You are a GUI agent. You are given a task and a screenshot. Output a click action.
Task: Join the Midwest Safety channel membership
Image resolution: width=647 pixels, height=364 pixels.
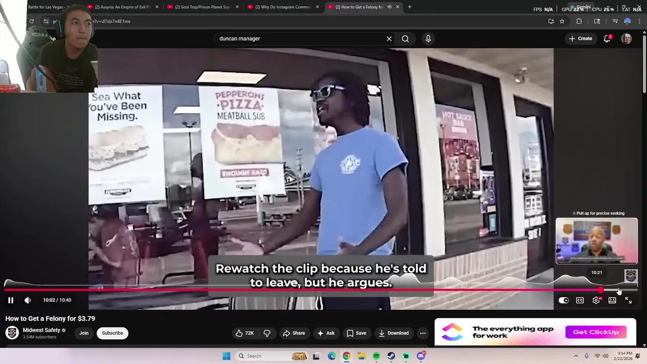[x=84, y=333]
